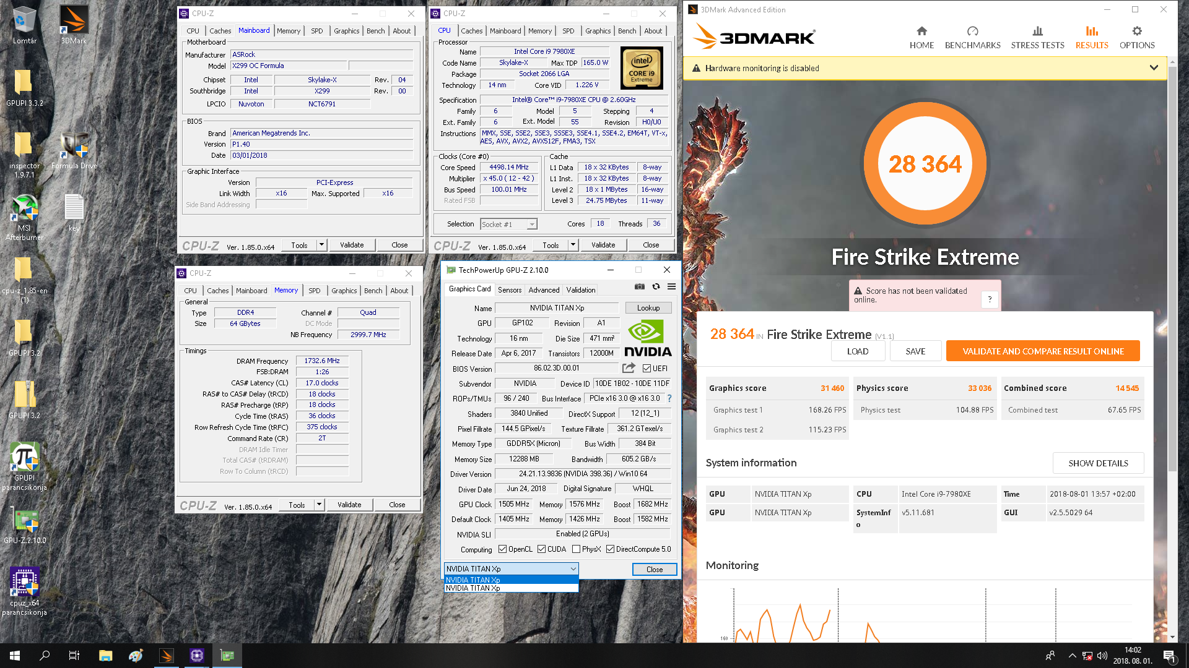
Task: Click SAVE result button in 3DMark
Action: coord(915,351)
